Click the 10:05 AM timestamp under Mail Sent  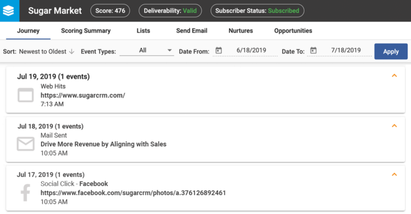[54, 153]
